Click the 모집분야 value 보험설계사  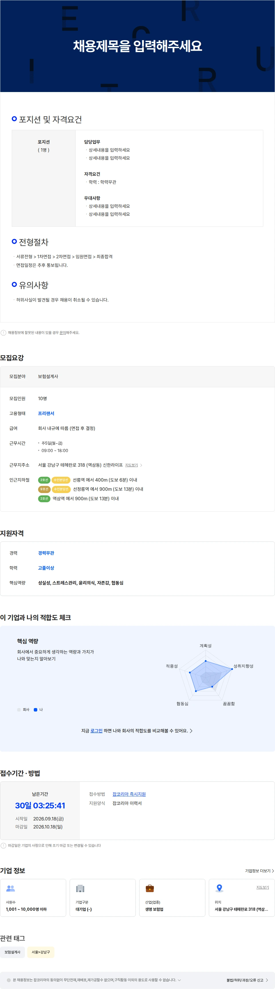click(48, 376)
